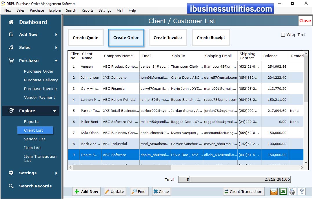Screen dimensions: 313x199
Task: Click the Dashboard home icon
Action: pyautogui.click(x=11, y=22)
